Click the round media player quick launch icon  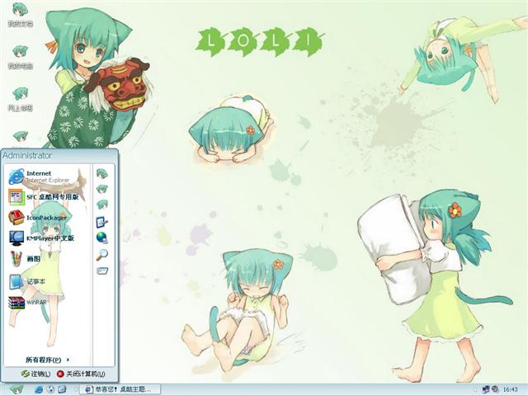coord(50,389)
